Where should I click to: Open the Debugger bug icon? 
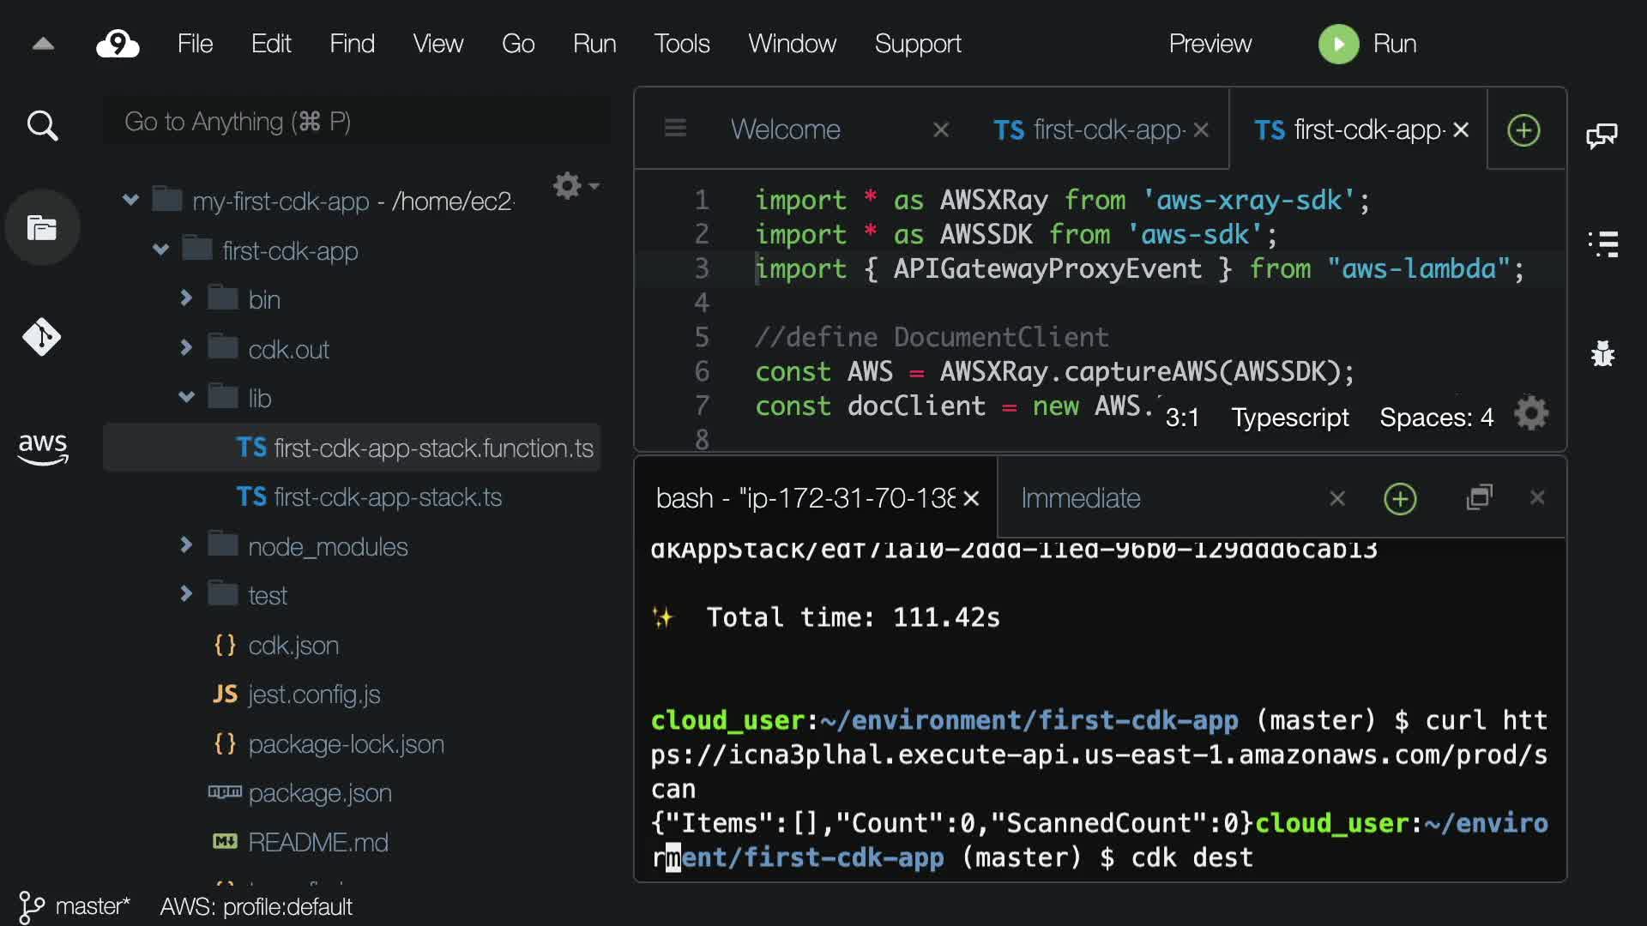(1602, 353)
